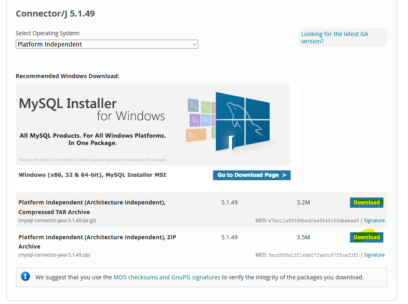
Task: Click the blue exclamation info icon
Action: 25,276
